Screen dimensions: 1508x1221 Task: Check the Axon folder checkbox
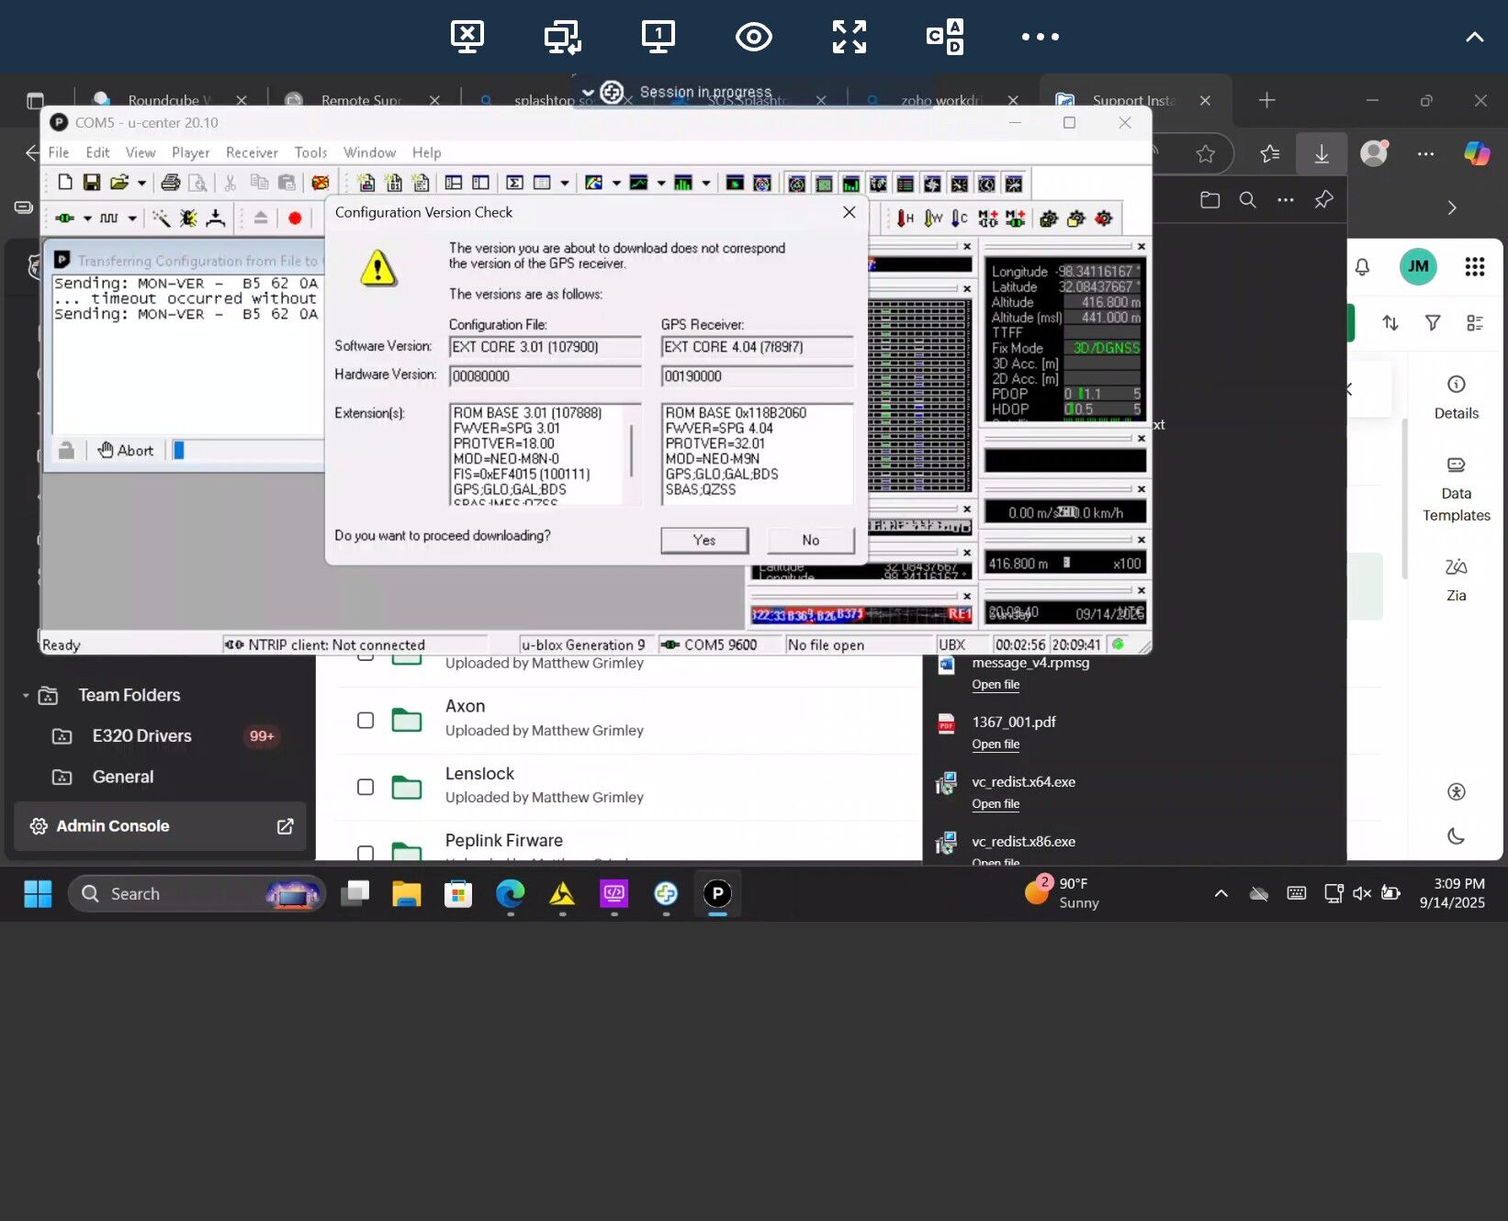coord(366,720)
